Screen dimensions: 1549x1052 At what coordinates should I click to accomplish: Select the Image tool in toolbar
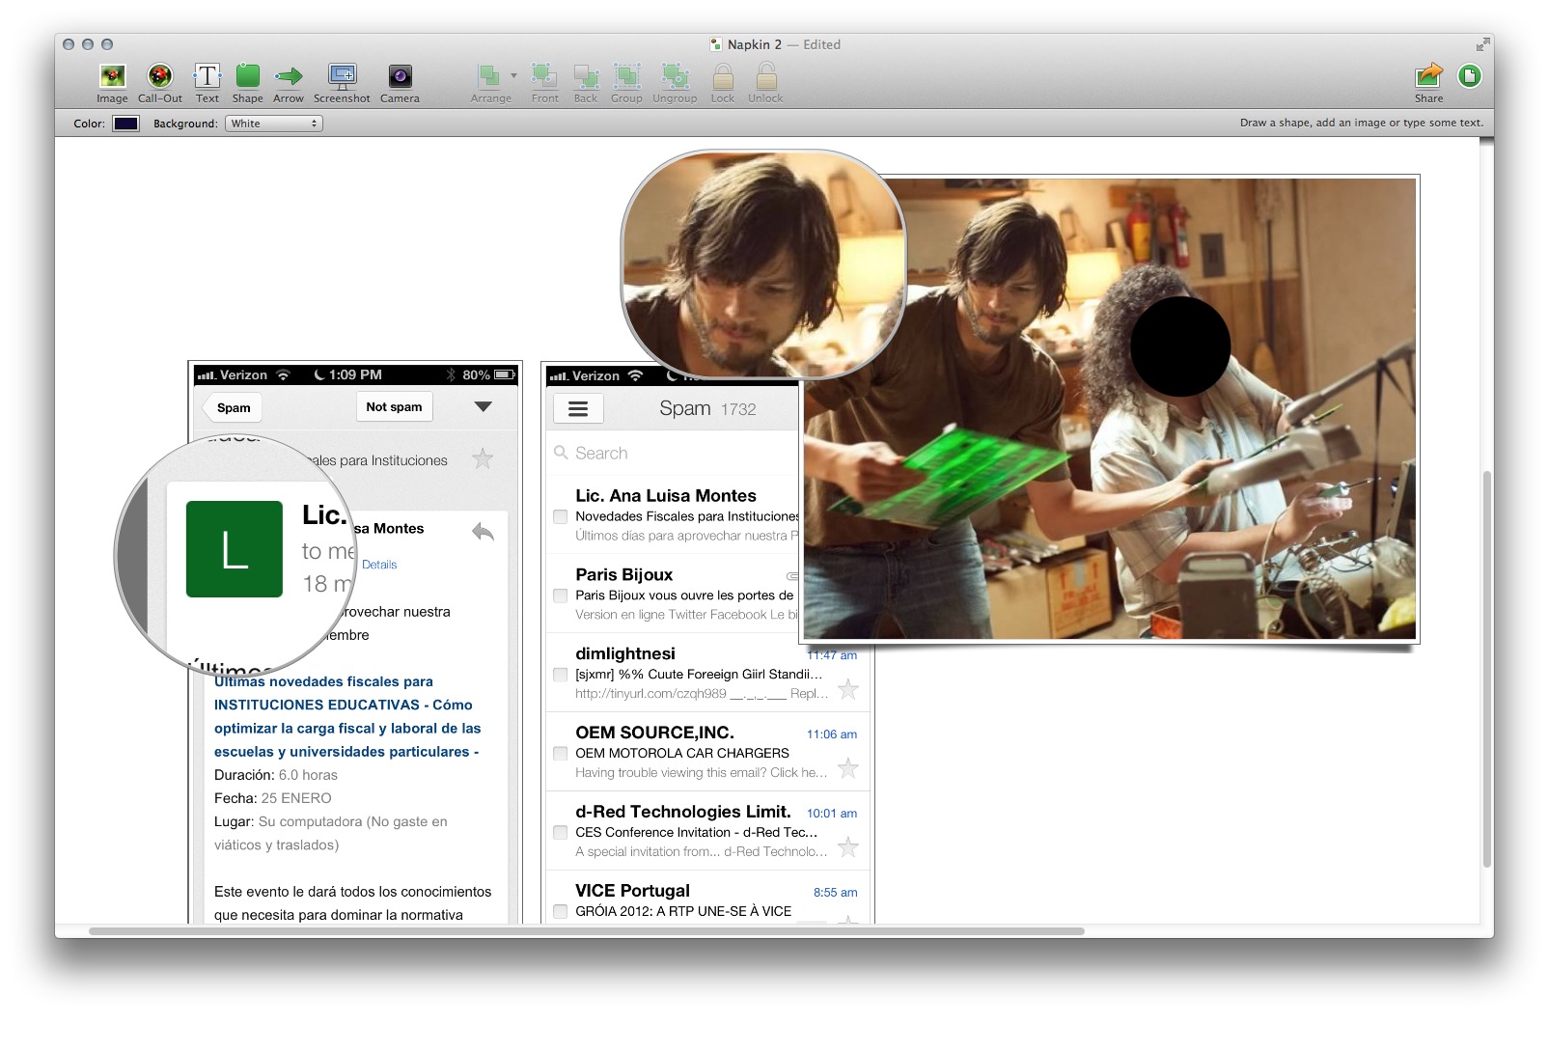(x=112, y=83)
